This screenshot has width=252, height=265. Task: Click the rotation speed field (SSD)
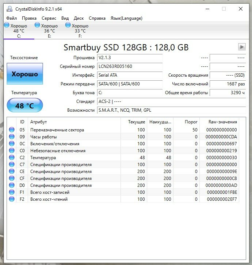click(228, 75)
